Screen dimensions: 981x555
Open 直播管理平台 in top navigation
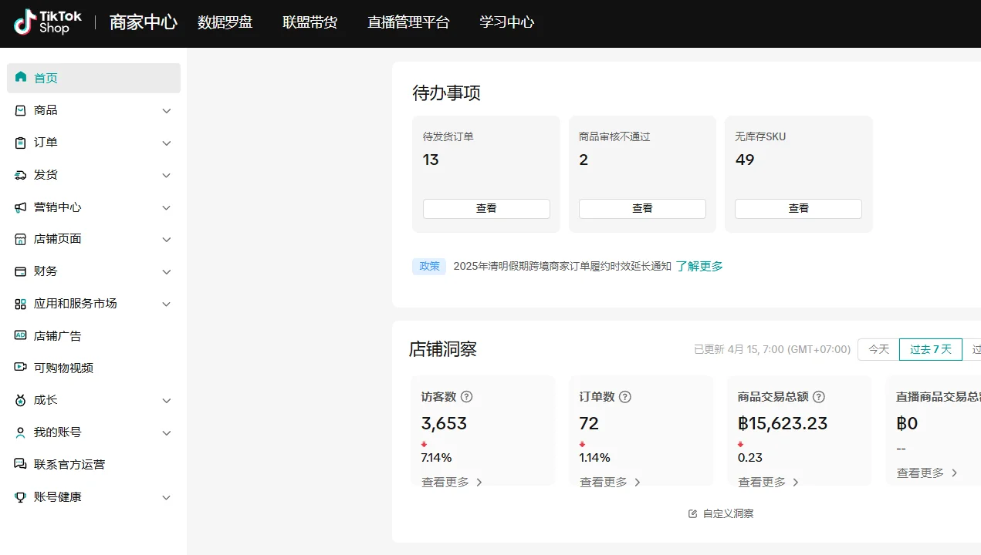(408, 22)
